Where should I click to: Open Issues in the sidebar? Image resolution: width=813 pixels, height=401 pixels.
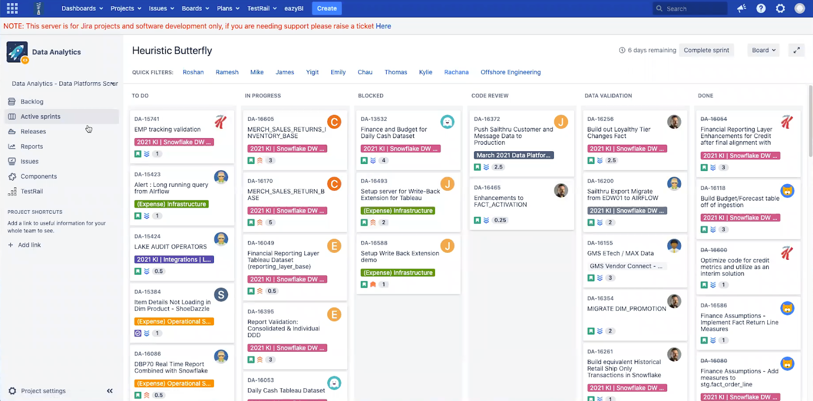pos(29,161)
